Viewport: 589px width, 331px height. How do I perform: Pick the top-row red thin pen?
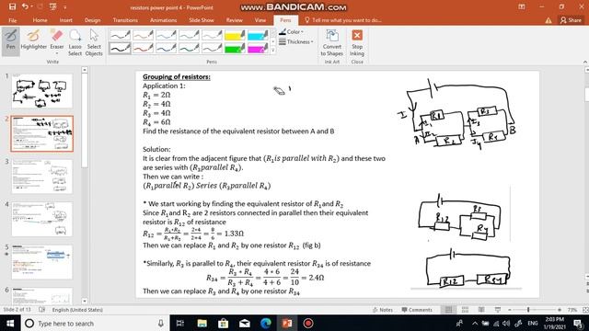click(x=144, y=36)
